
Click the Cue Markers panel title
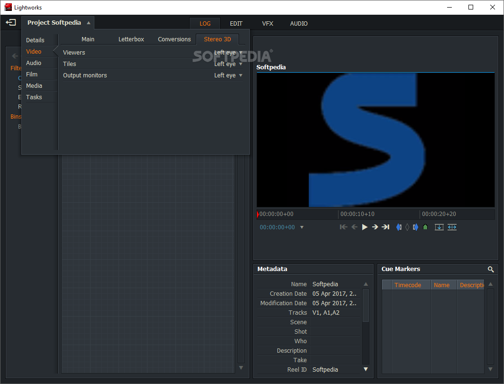click(401, 269)
